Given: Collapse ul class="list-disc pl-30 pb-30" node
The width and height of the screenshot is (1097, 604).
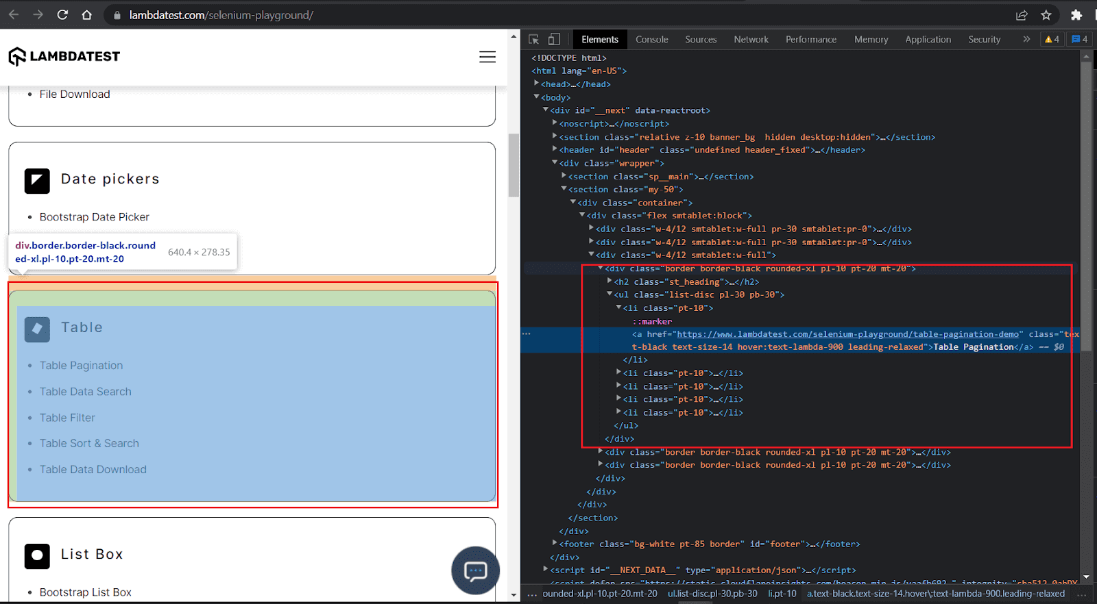Looking at the screenshot, I should click(x=610, y=294).
